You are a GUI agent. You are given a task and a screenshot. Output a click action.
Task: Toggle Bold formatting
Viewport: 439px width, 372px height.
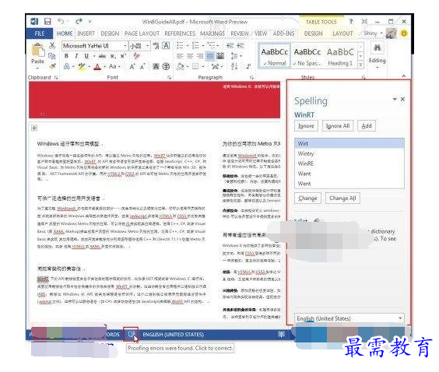click(66, 56)
